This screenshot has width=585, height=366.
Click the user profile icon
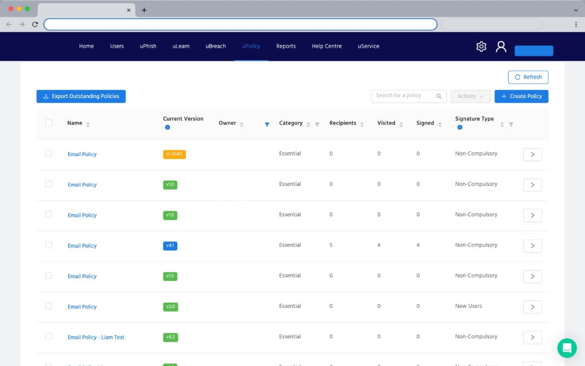(x=501, y=47)
